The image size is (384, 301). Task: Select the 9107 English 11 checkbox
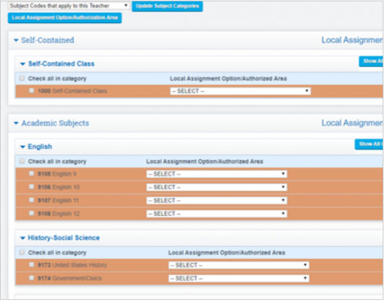(x=32, y=200)
